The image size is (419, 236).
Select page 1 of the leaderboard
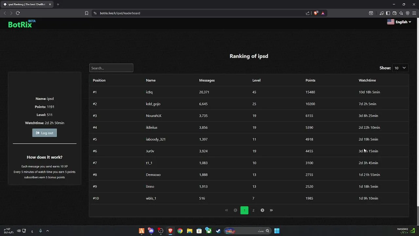[244, 210]
